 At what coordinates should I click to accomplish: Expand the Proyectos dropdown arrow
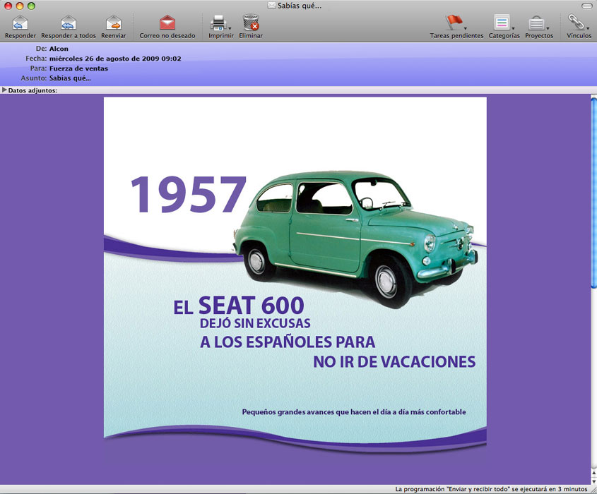click(548, 28)
